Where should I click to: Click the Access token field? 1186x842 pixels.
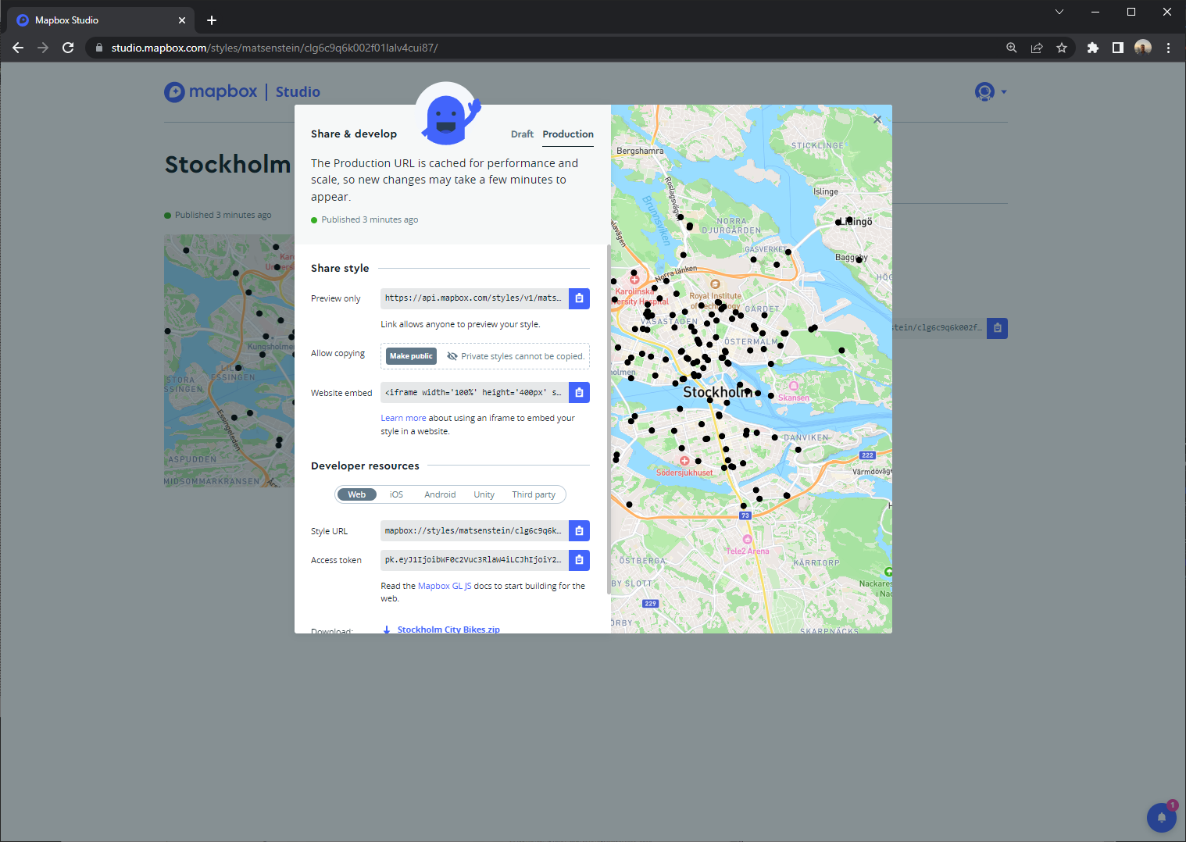point(474,559)
